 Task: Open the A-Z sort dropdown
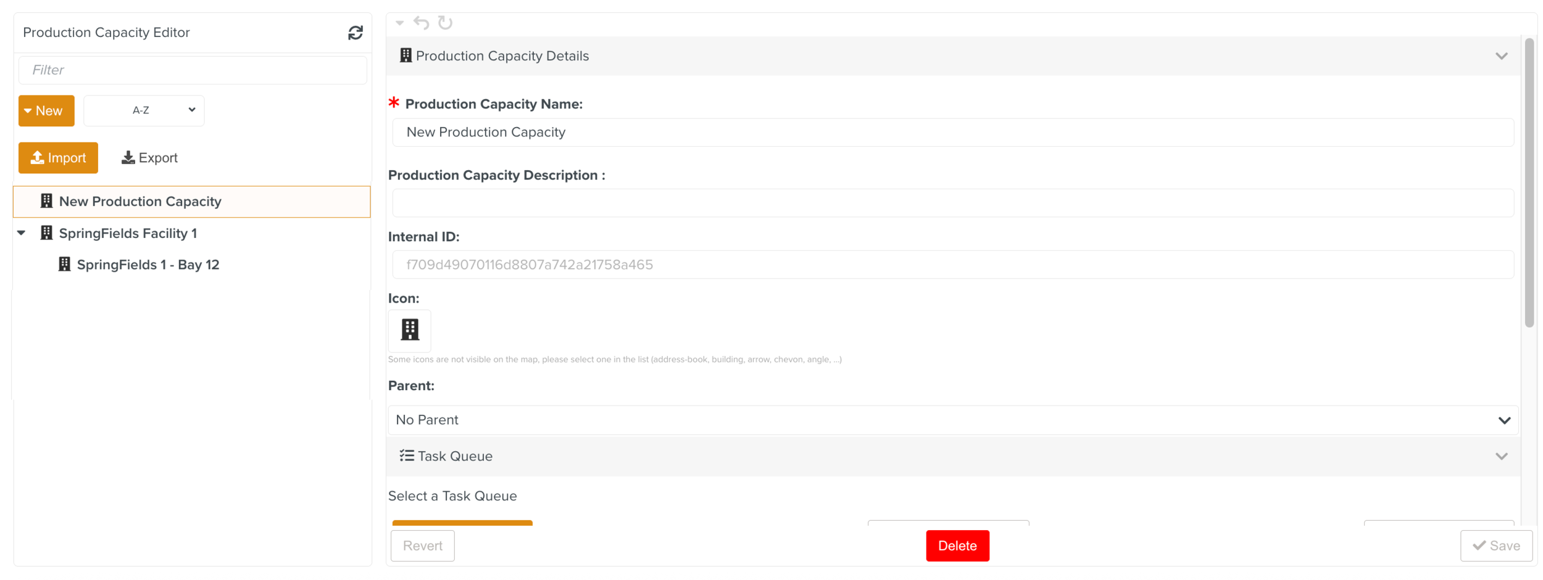(144, 110)
